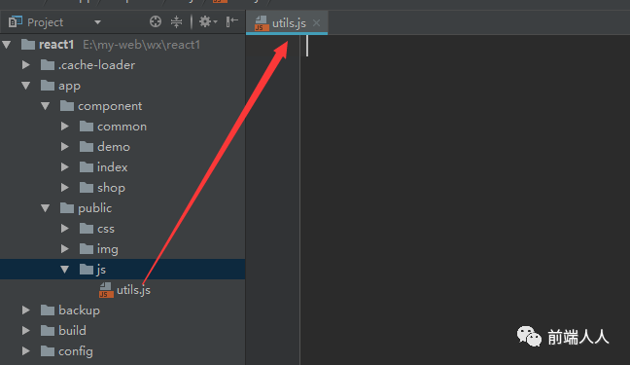Image resolution: width=630 pixels, height=365 pixels.
Task: Expand the build folder arrow
Action: pos(25,330)
